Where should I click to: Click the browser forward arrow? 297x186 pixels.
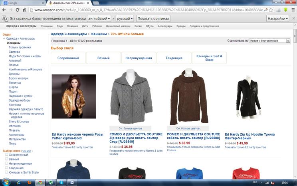[x=11, y=10]
